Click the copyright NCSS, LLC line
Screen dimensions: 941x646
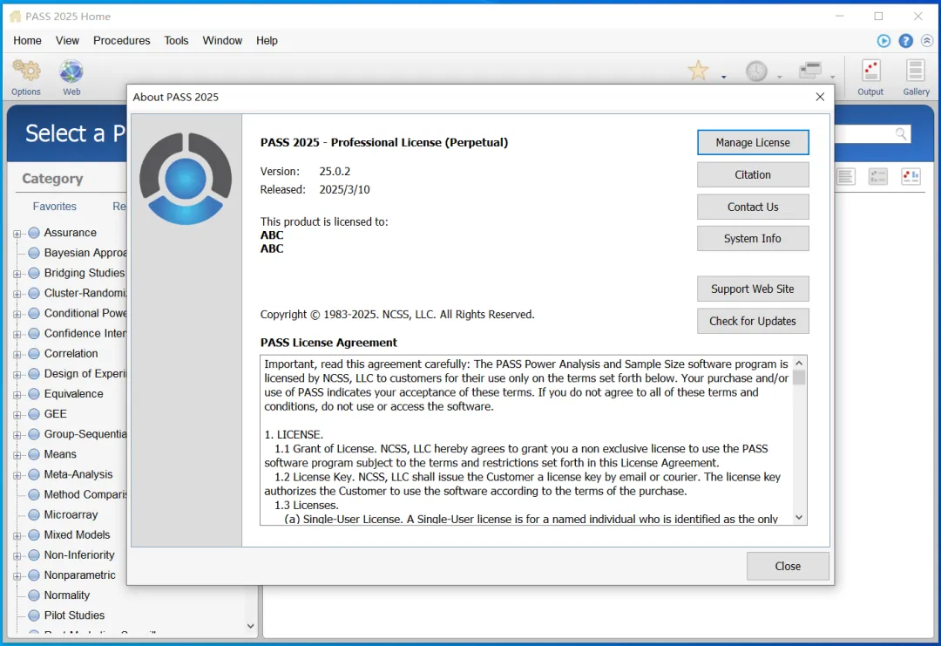pos(397,315)
